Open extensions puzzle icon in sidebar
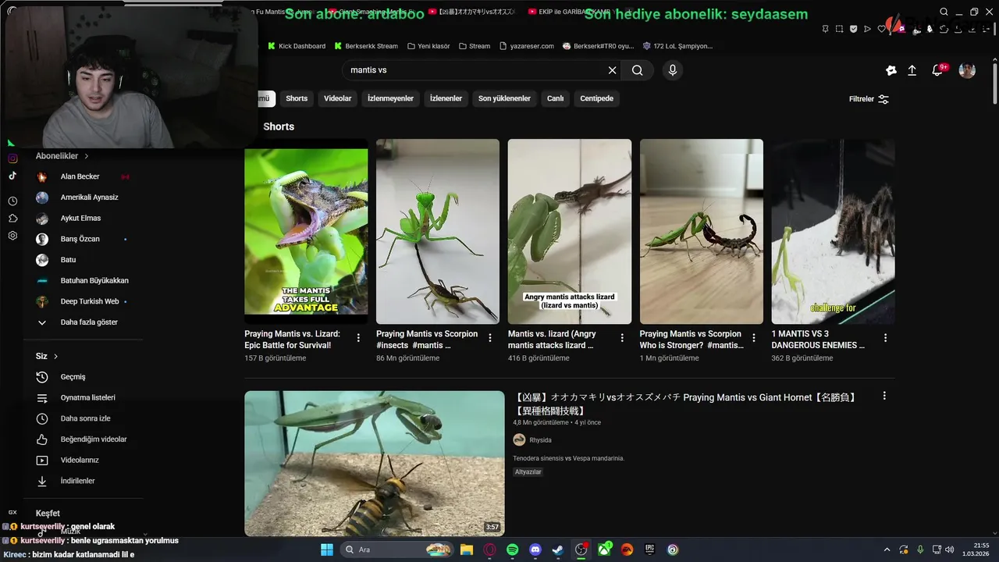 [x=12, y=219]
